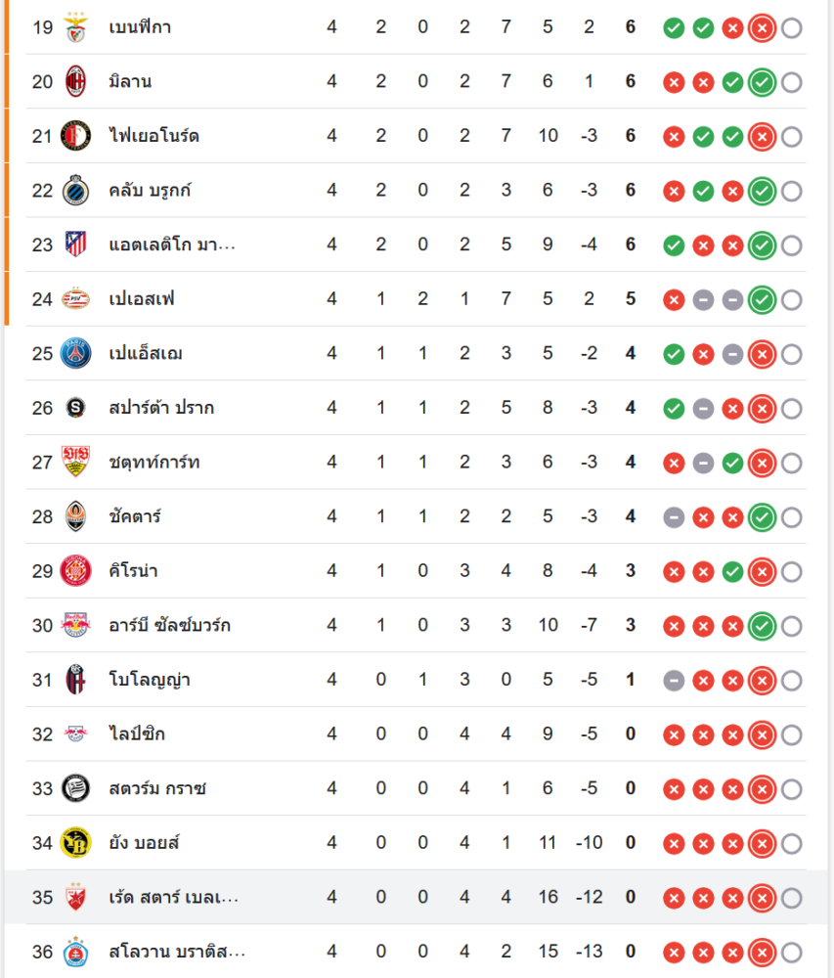The height and width of the screenshot is (978, 834).
Task: Click the Stuttgart club logo
Action: (75, 462)
